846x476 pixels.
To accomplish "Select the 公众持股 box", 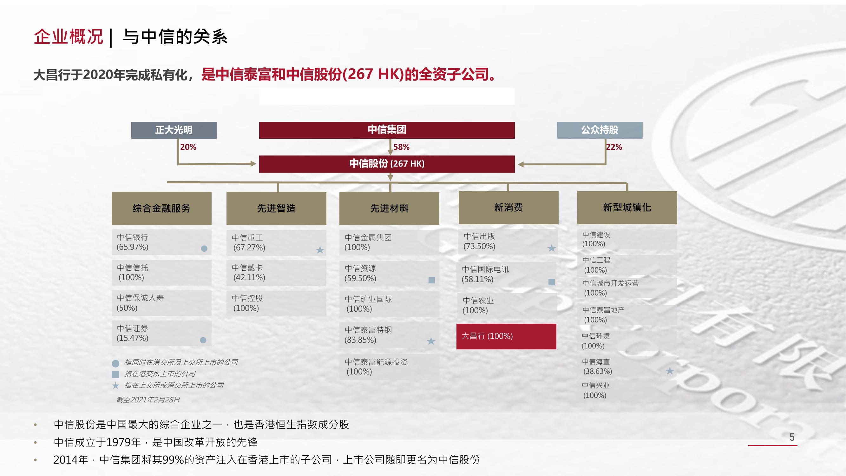I will (600, 130).
